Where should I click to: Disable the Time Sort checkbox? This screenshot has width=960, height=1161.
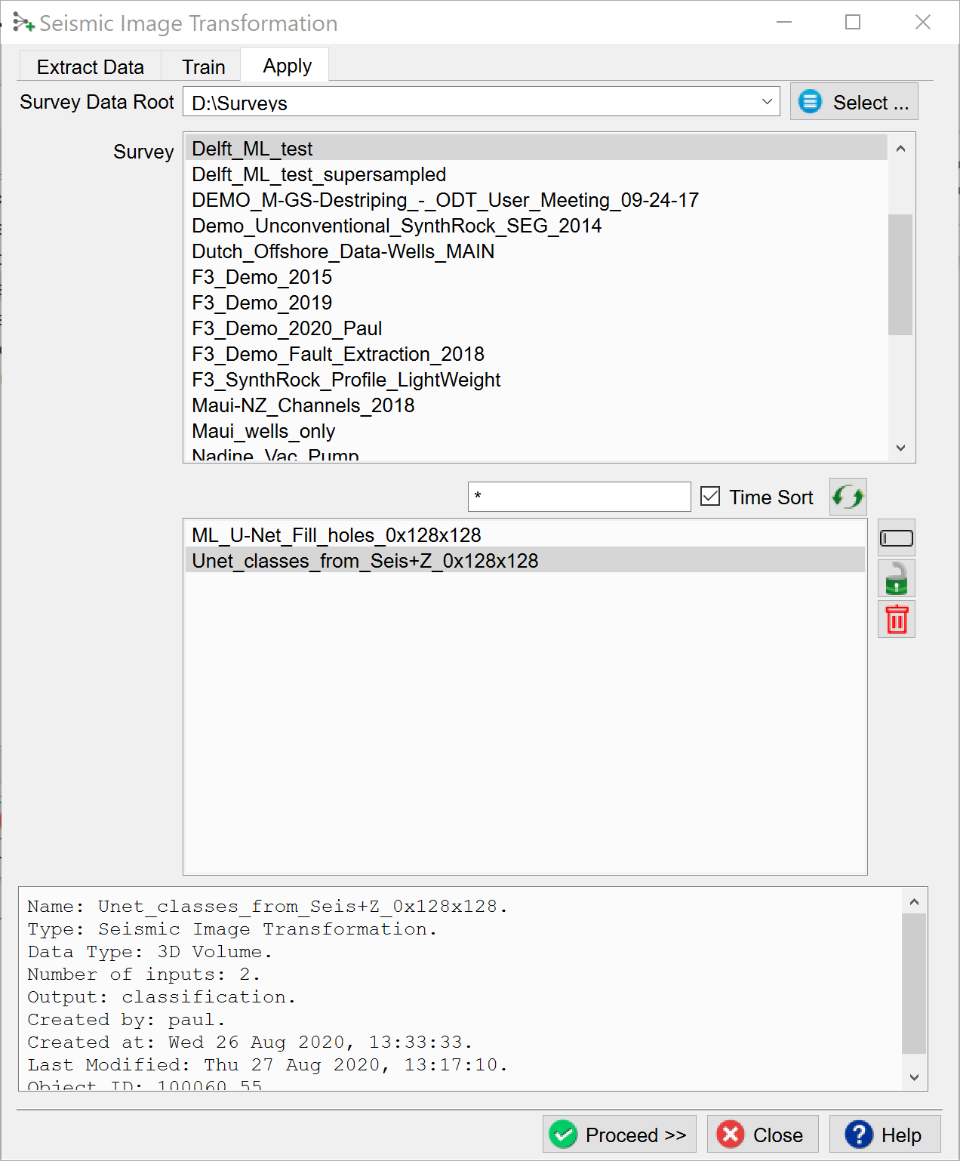[x=710, y=497]
